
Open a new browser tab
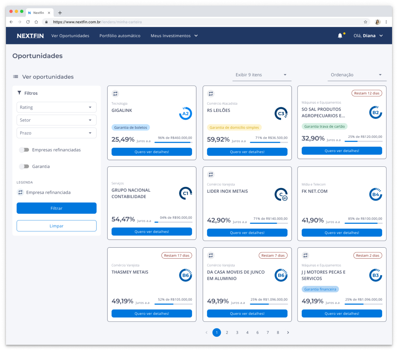click(x=60, y=13)
